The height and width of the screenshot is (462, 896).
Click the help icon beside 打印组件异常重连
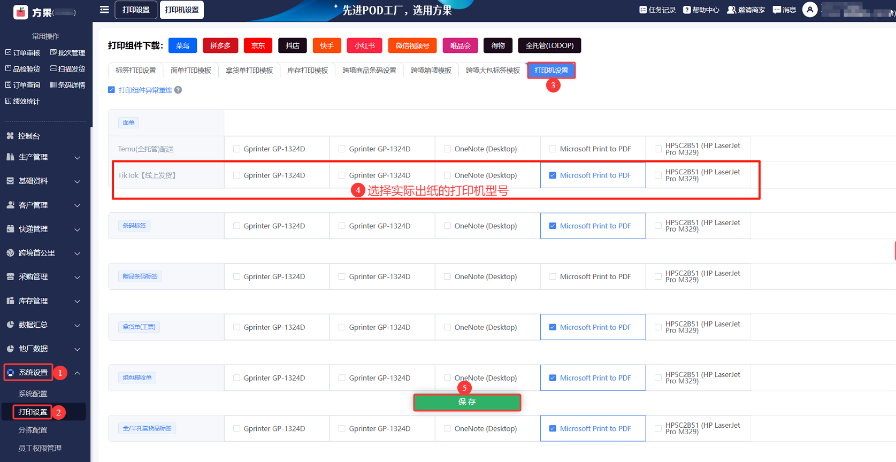[x=178, y=90]
